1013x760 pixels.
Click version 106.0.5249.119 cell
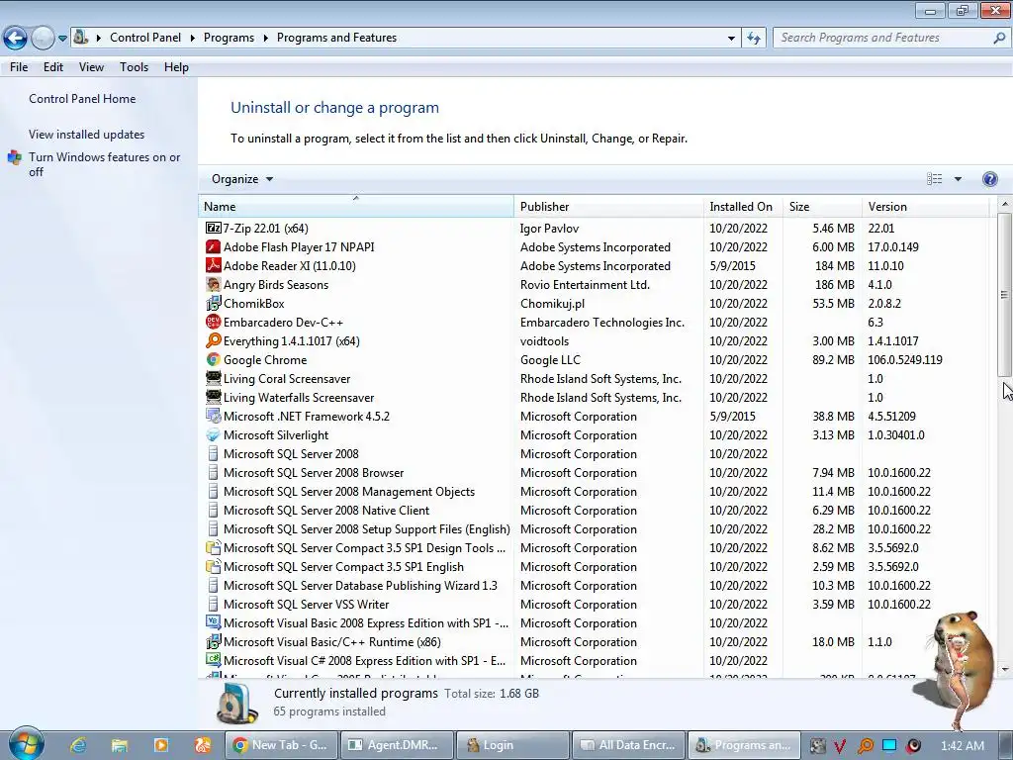coord(904,359)
